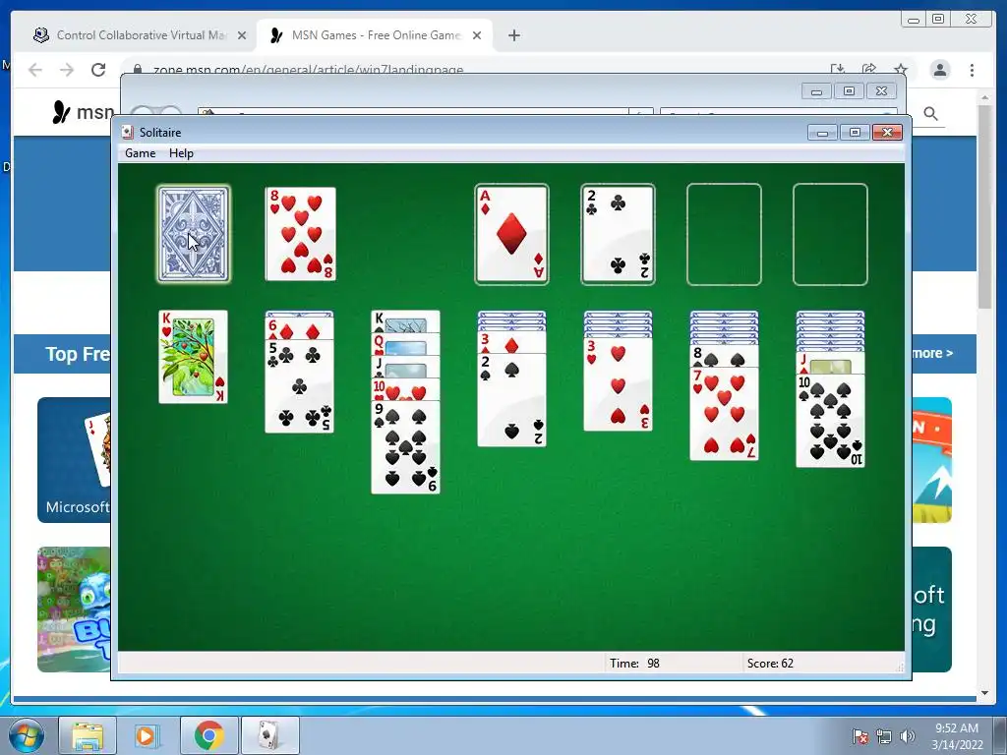Select the 2 of spades card
The height and width of the screenshot is (755, 1007).
[x=511, y=399]
